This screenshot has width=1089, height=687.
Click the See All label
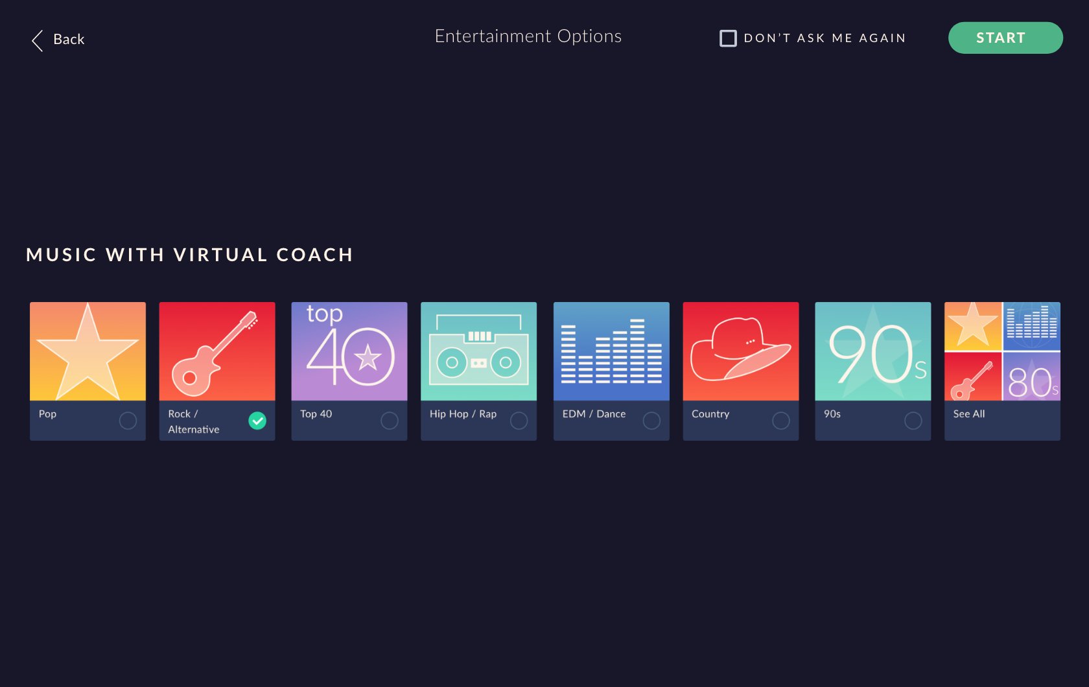point(969,414)
